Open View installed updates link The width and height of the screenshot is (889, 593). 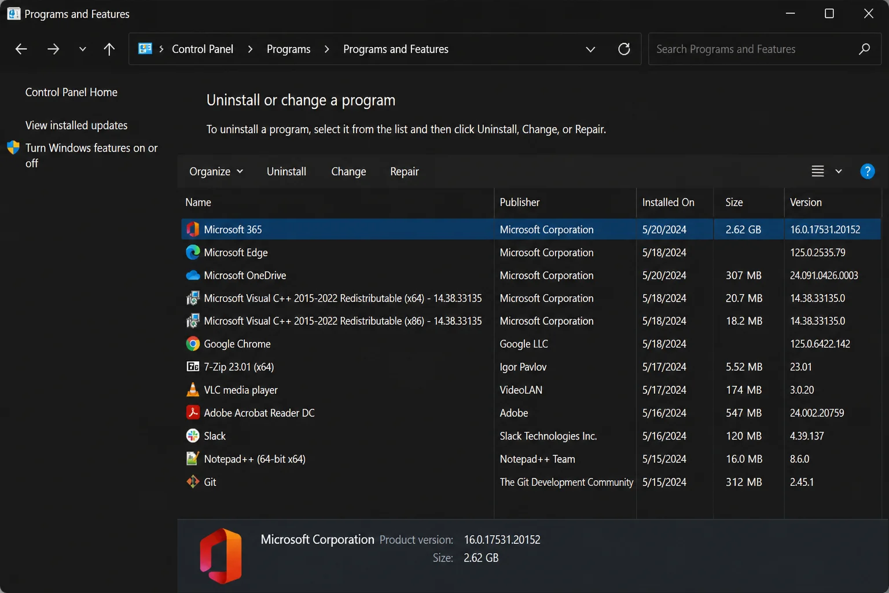click(76, 125)
